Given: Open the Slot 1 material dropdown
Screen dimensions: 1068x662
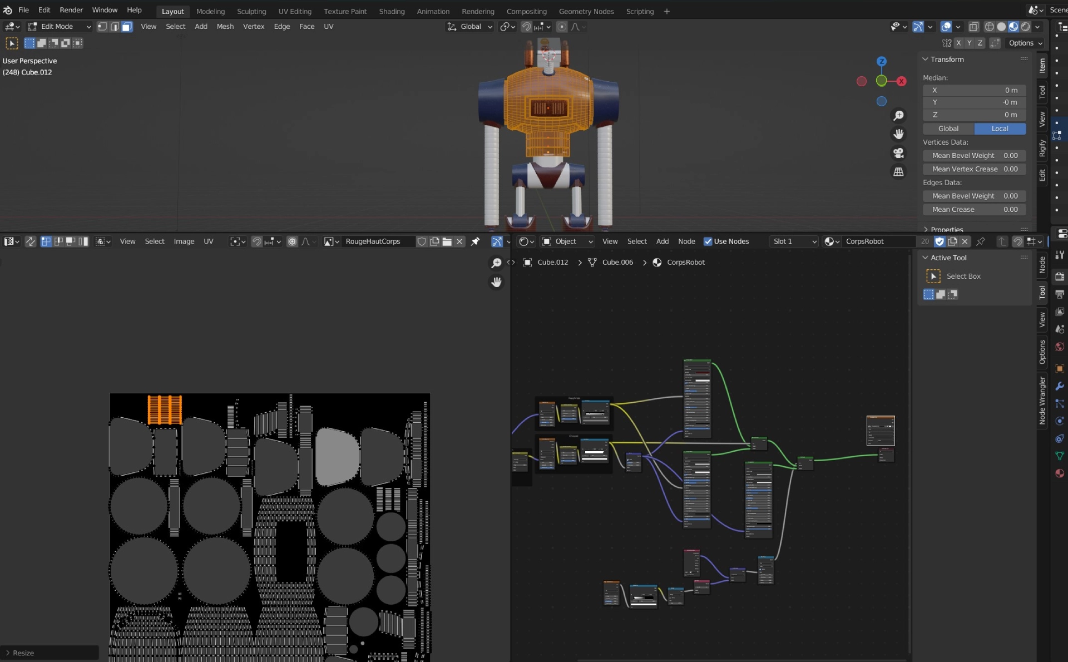Looking at the screenshot, I should 794,241.
